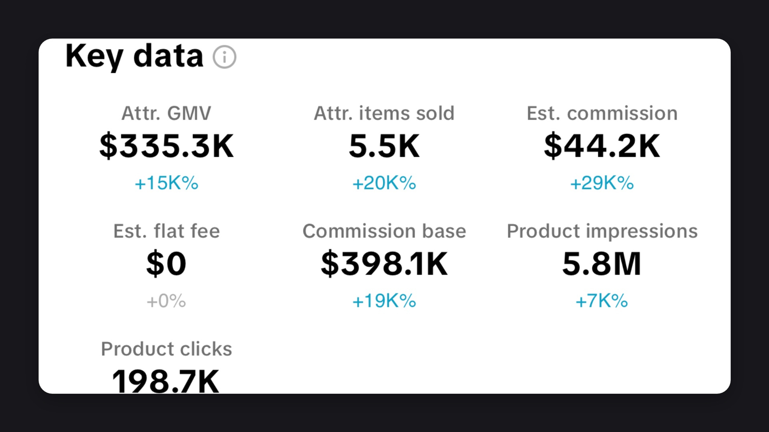Select the Est. commission label
Screen dimensions: 769x432
click(x=602, y=113)
